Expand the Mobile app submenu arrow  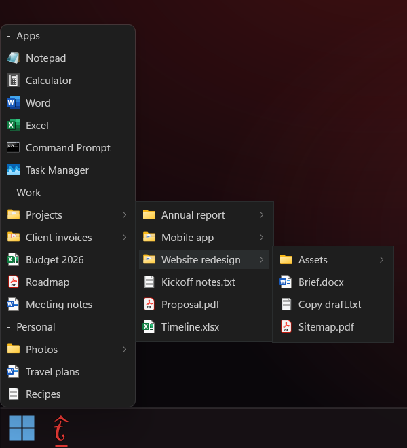point(261,237)
